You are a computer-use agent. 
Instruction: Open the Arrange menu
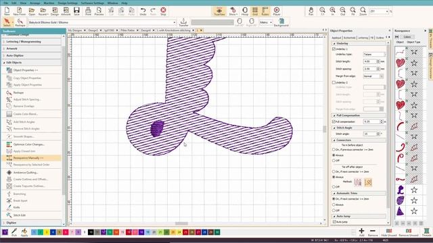click(35, 3)
